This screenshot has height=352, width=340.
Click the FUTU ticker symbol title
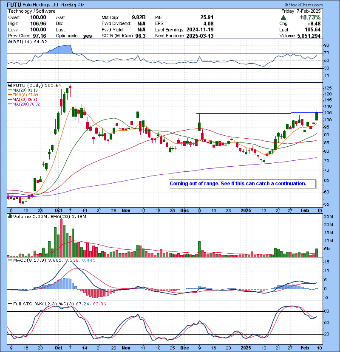[x=14, y=5]
